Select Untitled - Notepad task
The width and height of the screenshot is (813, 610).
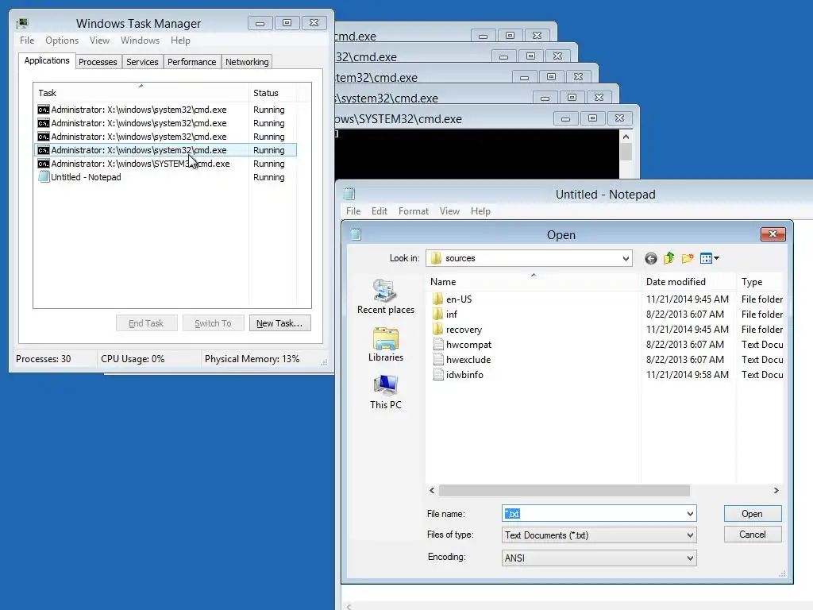[x=165, y=177]
